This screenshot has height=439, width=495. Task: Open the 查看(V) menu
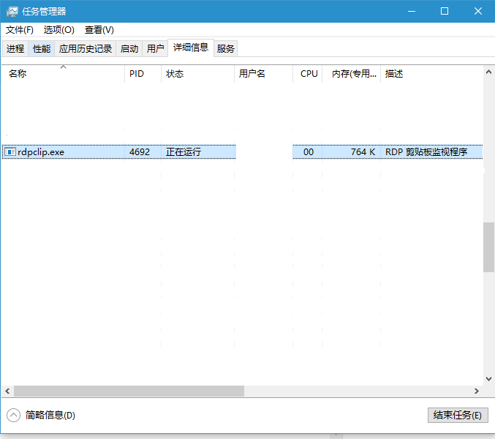pos(99,30)
